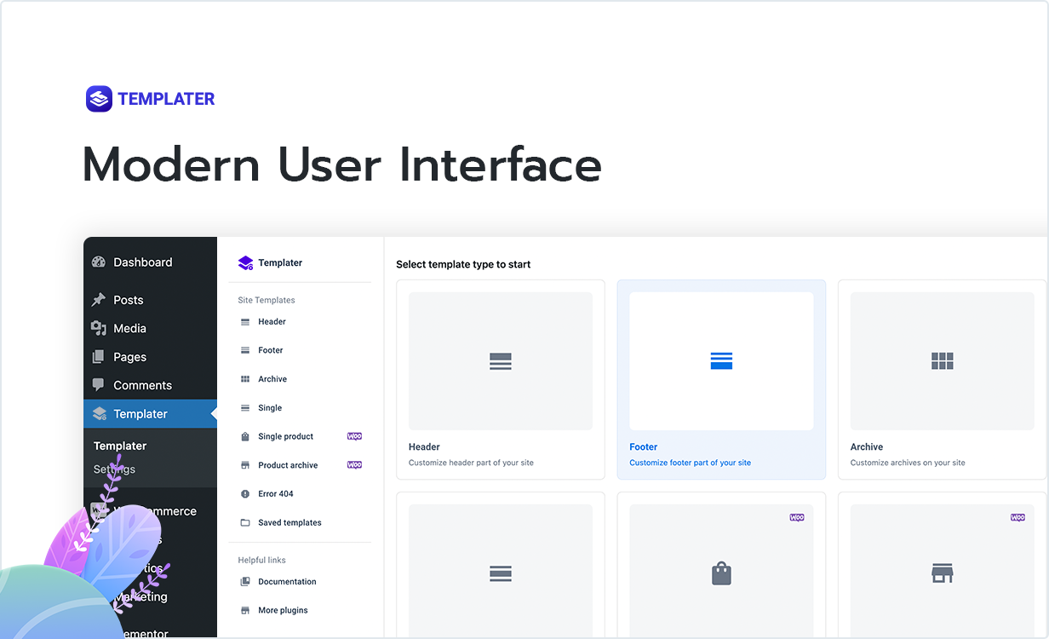The image size is (1049, 639).
Task: Click Woo badge on shopping bag card
Action: (797, 517)
